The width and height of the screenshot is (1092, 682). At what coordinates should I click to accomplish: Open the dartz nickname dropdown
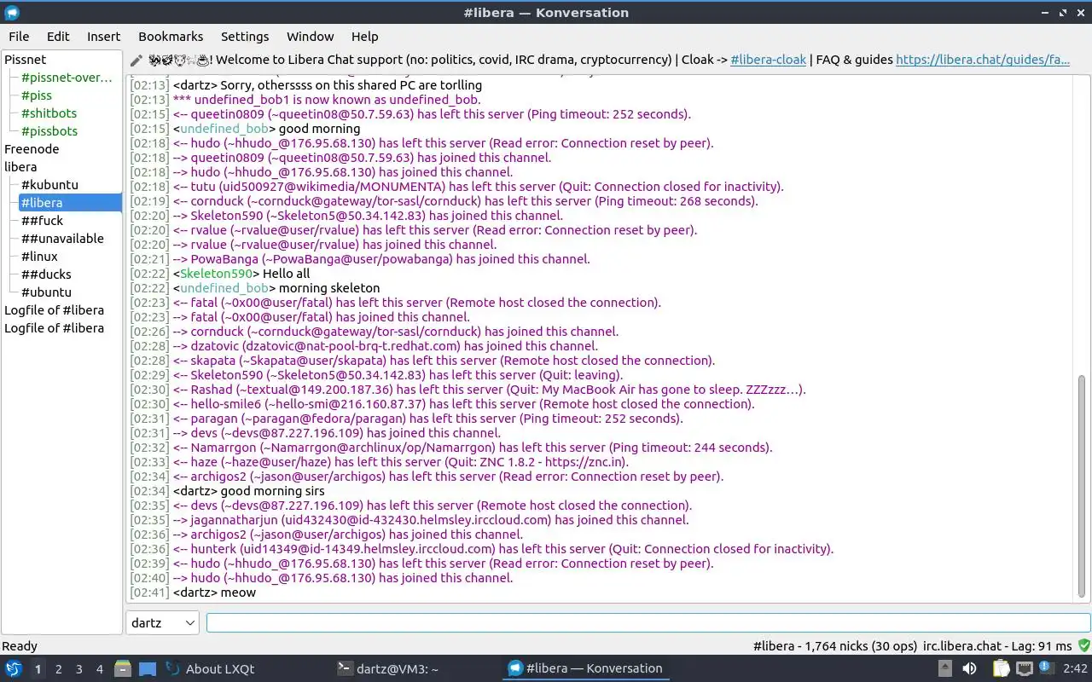click(163, 622)
